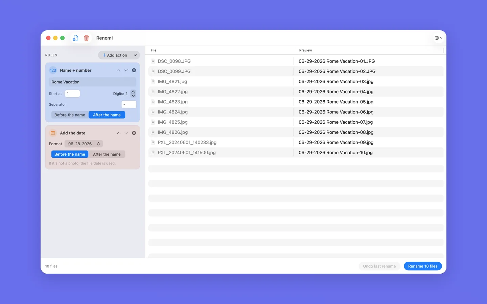Screen dimensions: 487x304
Task: Click preview 06-29-2026 Rome Vacation-03.jpg
Action: pyautogui.click(x=336, y=81)
